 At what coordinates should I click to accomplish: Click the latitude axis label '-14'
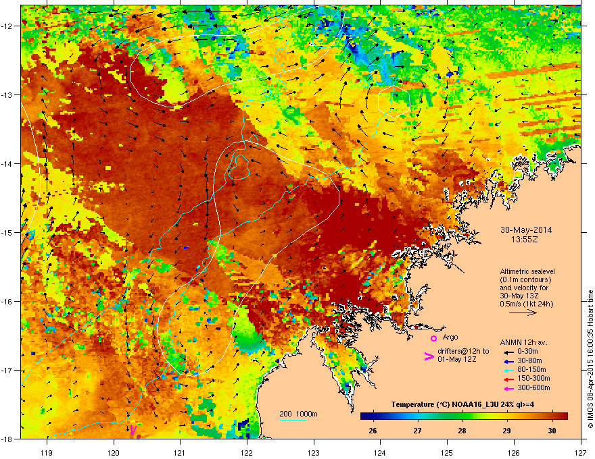[x=7, y=163]
